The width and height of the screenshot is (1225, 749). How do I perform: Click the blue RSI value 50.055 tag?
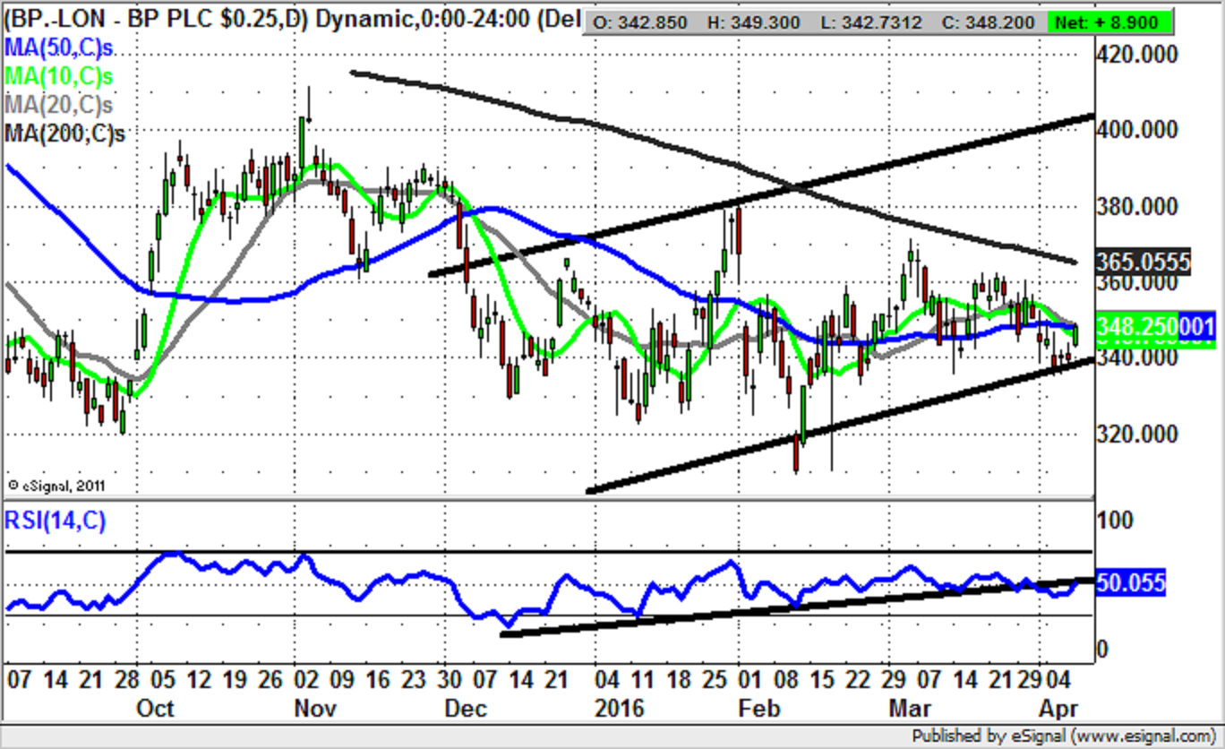point(1131,584)
